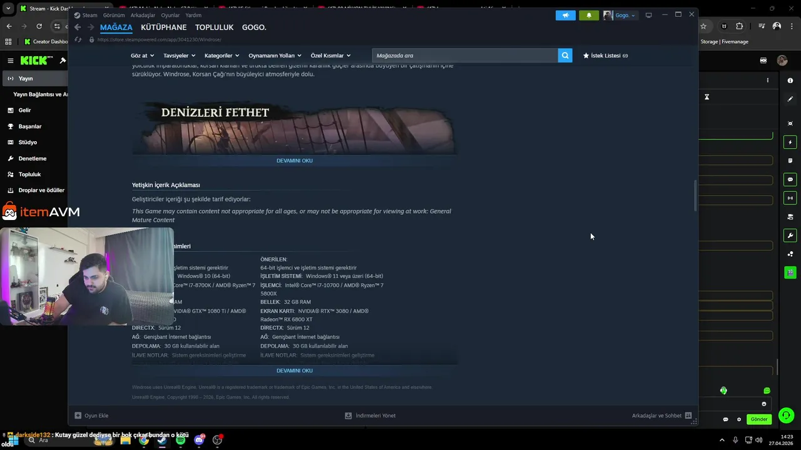Expand system requirements with lower DEVAMINI OKU
This screenshot has height=450, width=801.
(x=294, y=371)
